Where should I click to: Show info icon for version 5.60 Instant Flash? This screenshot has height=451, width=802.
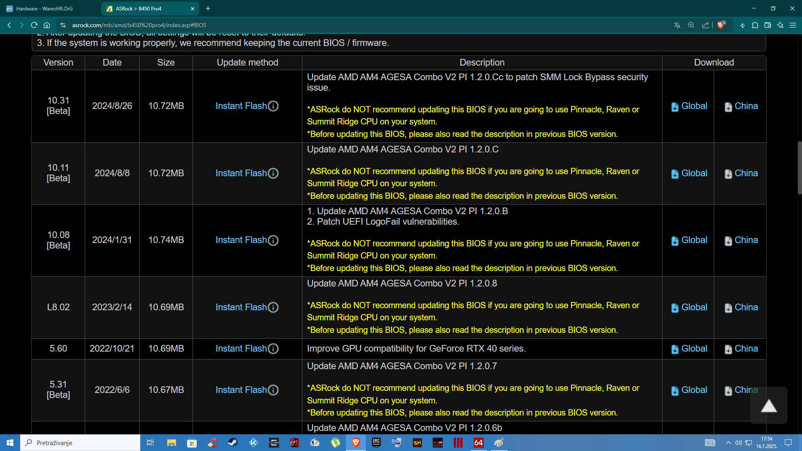273,349
